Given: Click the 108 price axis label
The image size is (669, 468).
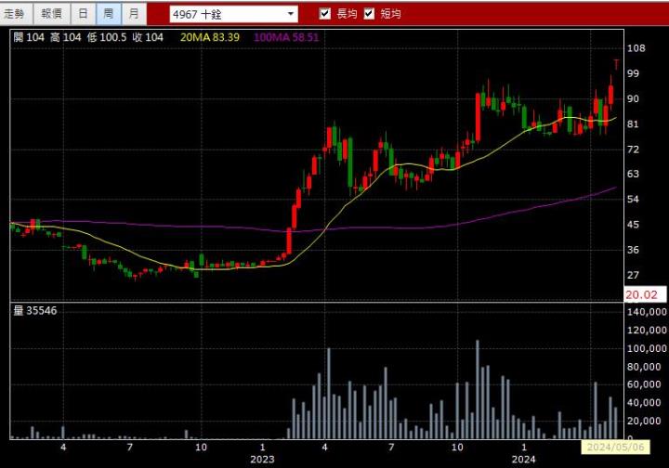Looking at the screenshot, I should pyautogui.click(x=636, y=48).
